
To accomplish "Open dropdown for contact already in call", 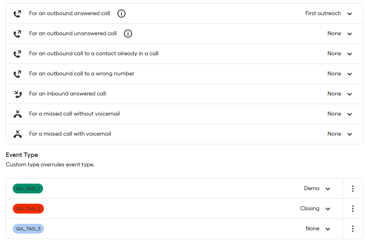I will click(x=350, y=54).
